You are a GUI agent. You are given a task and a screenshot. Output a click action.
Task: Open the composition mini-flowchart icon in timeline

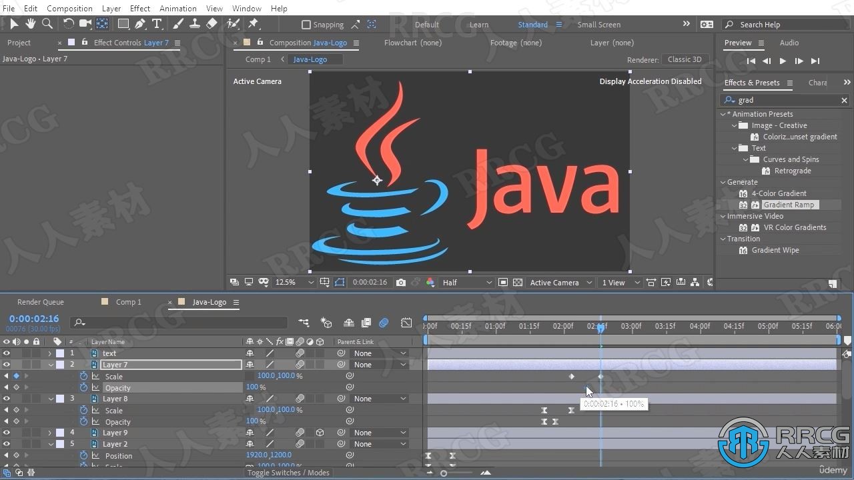pos(304,323)
